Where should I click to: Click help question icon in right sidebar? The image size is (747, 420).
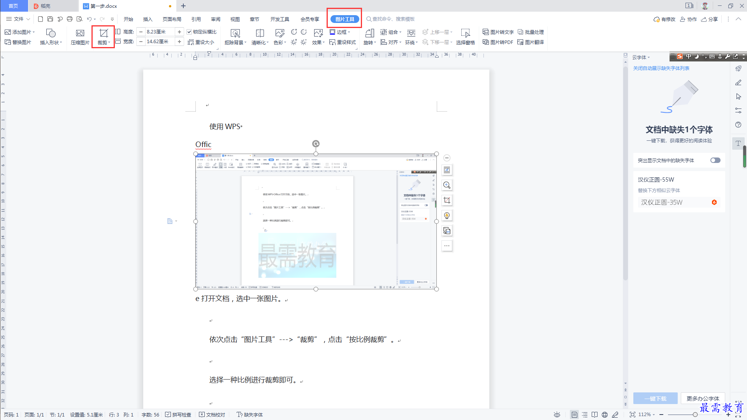(738, 125)
